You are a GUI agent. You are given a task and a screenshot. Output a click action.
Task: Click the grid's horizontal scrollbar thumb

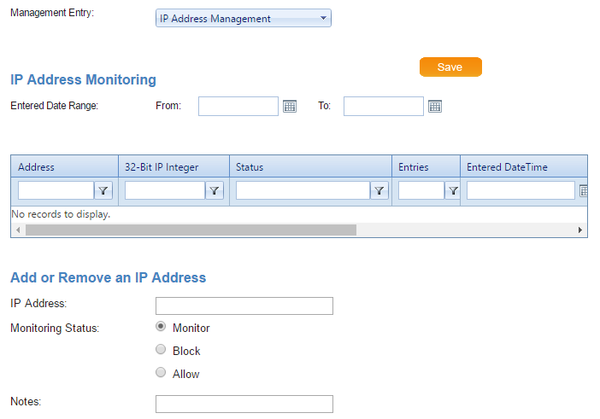click(x=190, y=230)
